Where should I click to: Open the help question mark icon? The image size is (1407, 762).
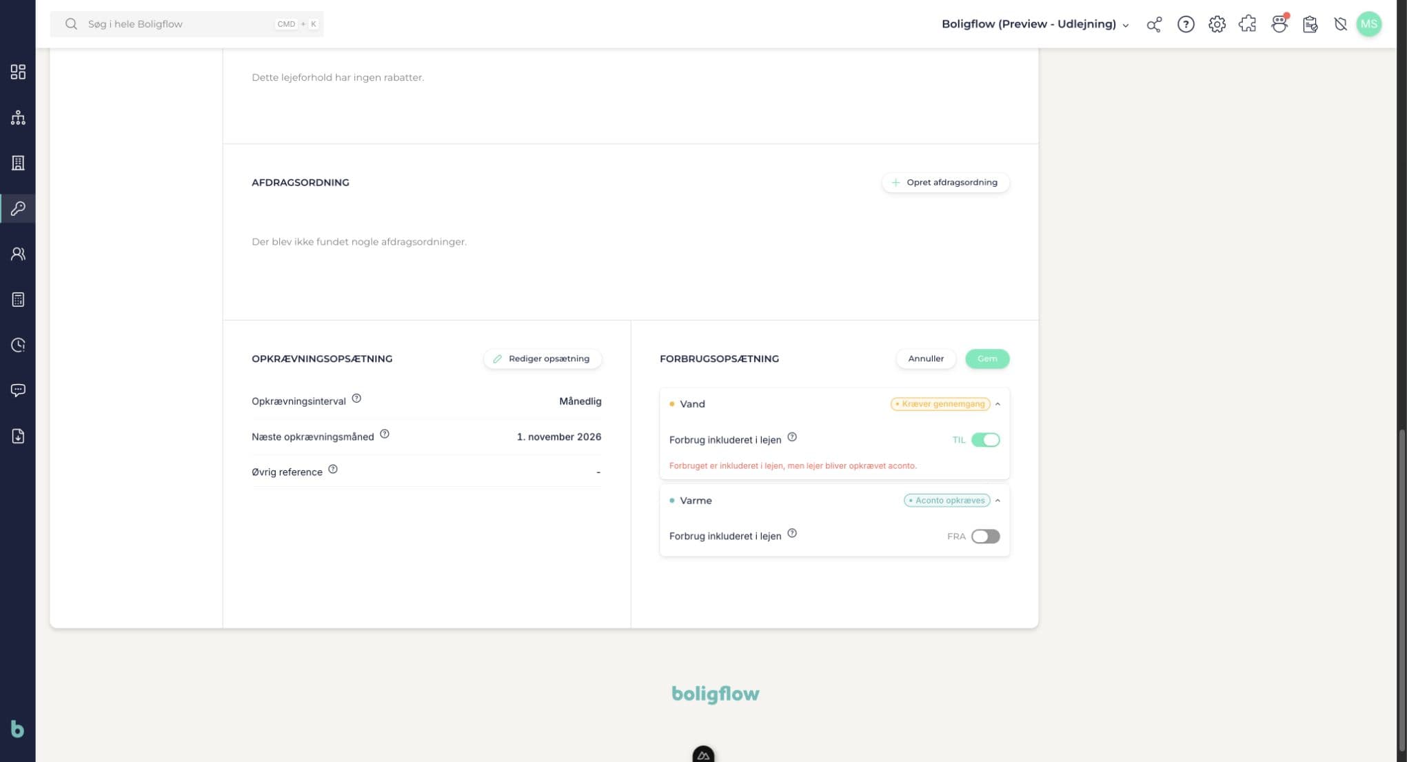click(x=1186, y=24)
